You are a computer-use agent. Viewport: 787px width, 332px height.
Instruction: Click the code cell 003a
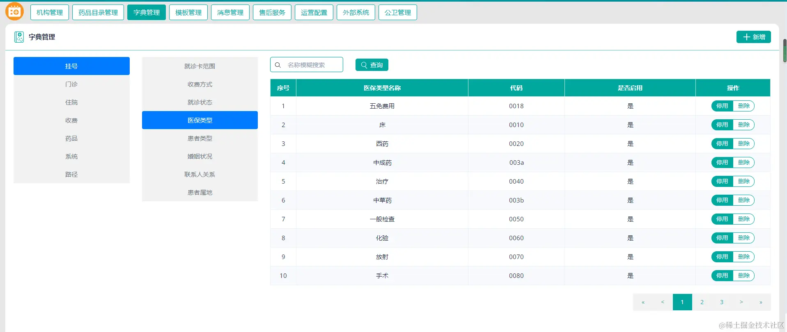pos(516,162)
